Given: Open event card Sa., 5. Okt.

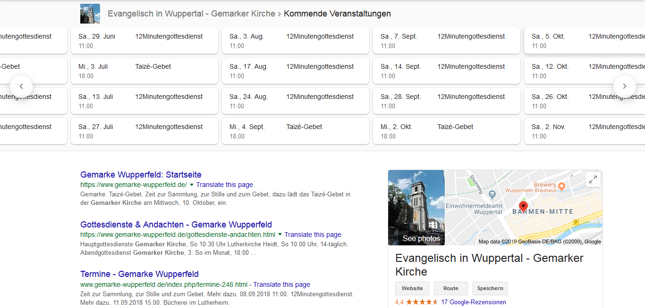Looking at the screenshot, I should 585,41.
